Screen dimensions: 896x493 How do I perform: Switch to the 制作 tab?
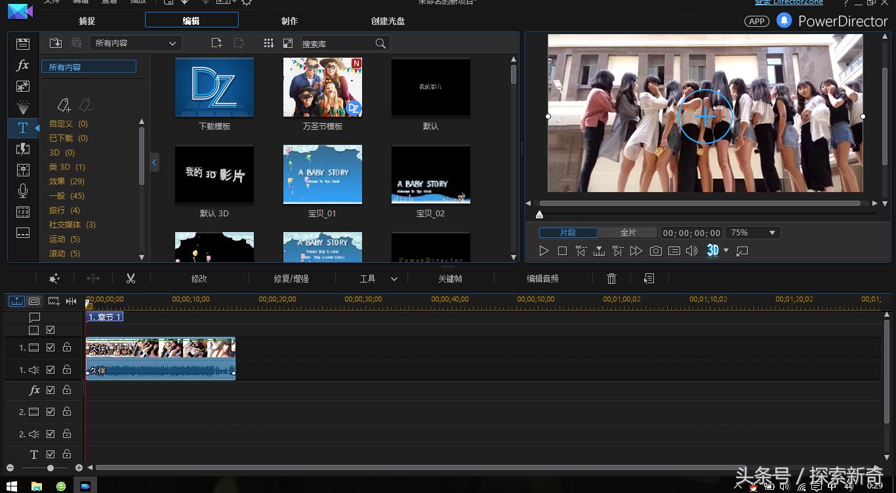pyautogui.click(x=289, y=21)
